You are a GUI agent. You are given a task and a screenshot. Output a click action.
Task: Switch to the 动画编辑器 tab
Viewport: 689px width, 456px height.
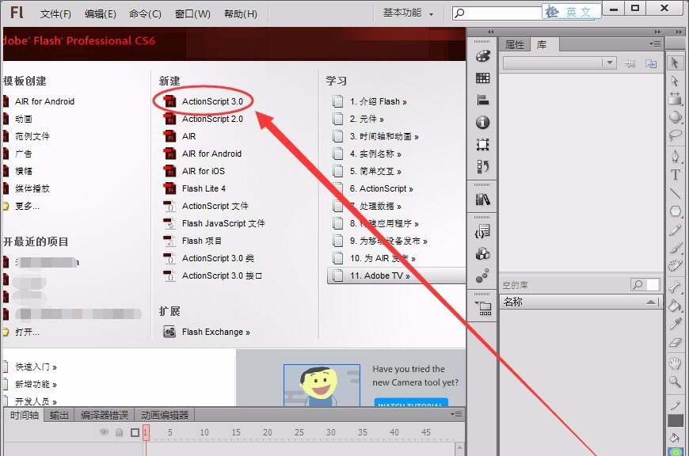165,415
